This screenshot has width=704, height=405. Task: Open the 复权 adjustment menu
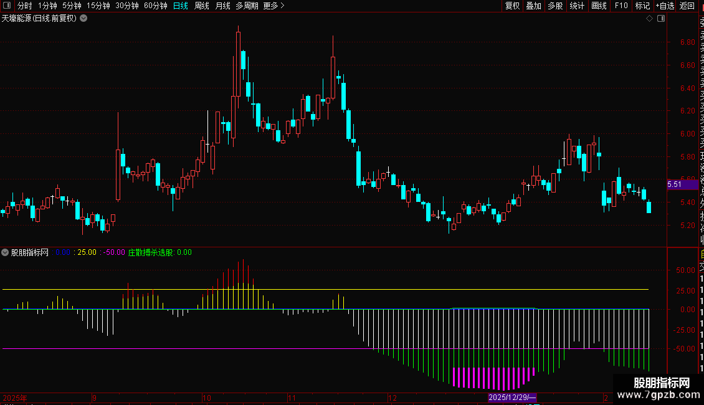pyautogui.click(x=512, y=6)
